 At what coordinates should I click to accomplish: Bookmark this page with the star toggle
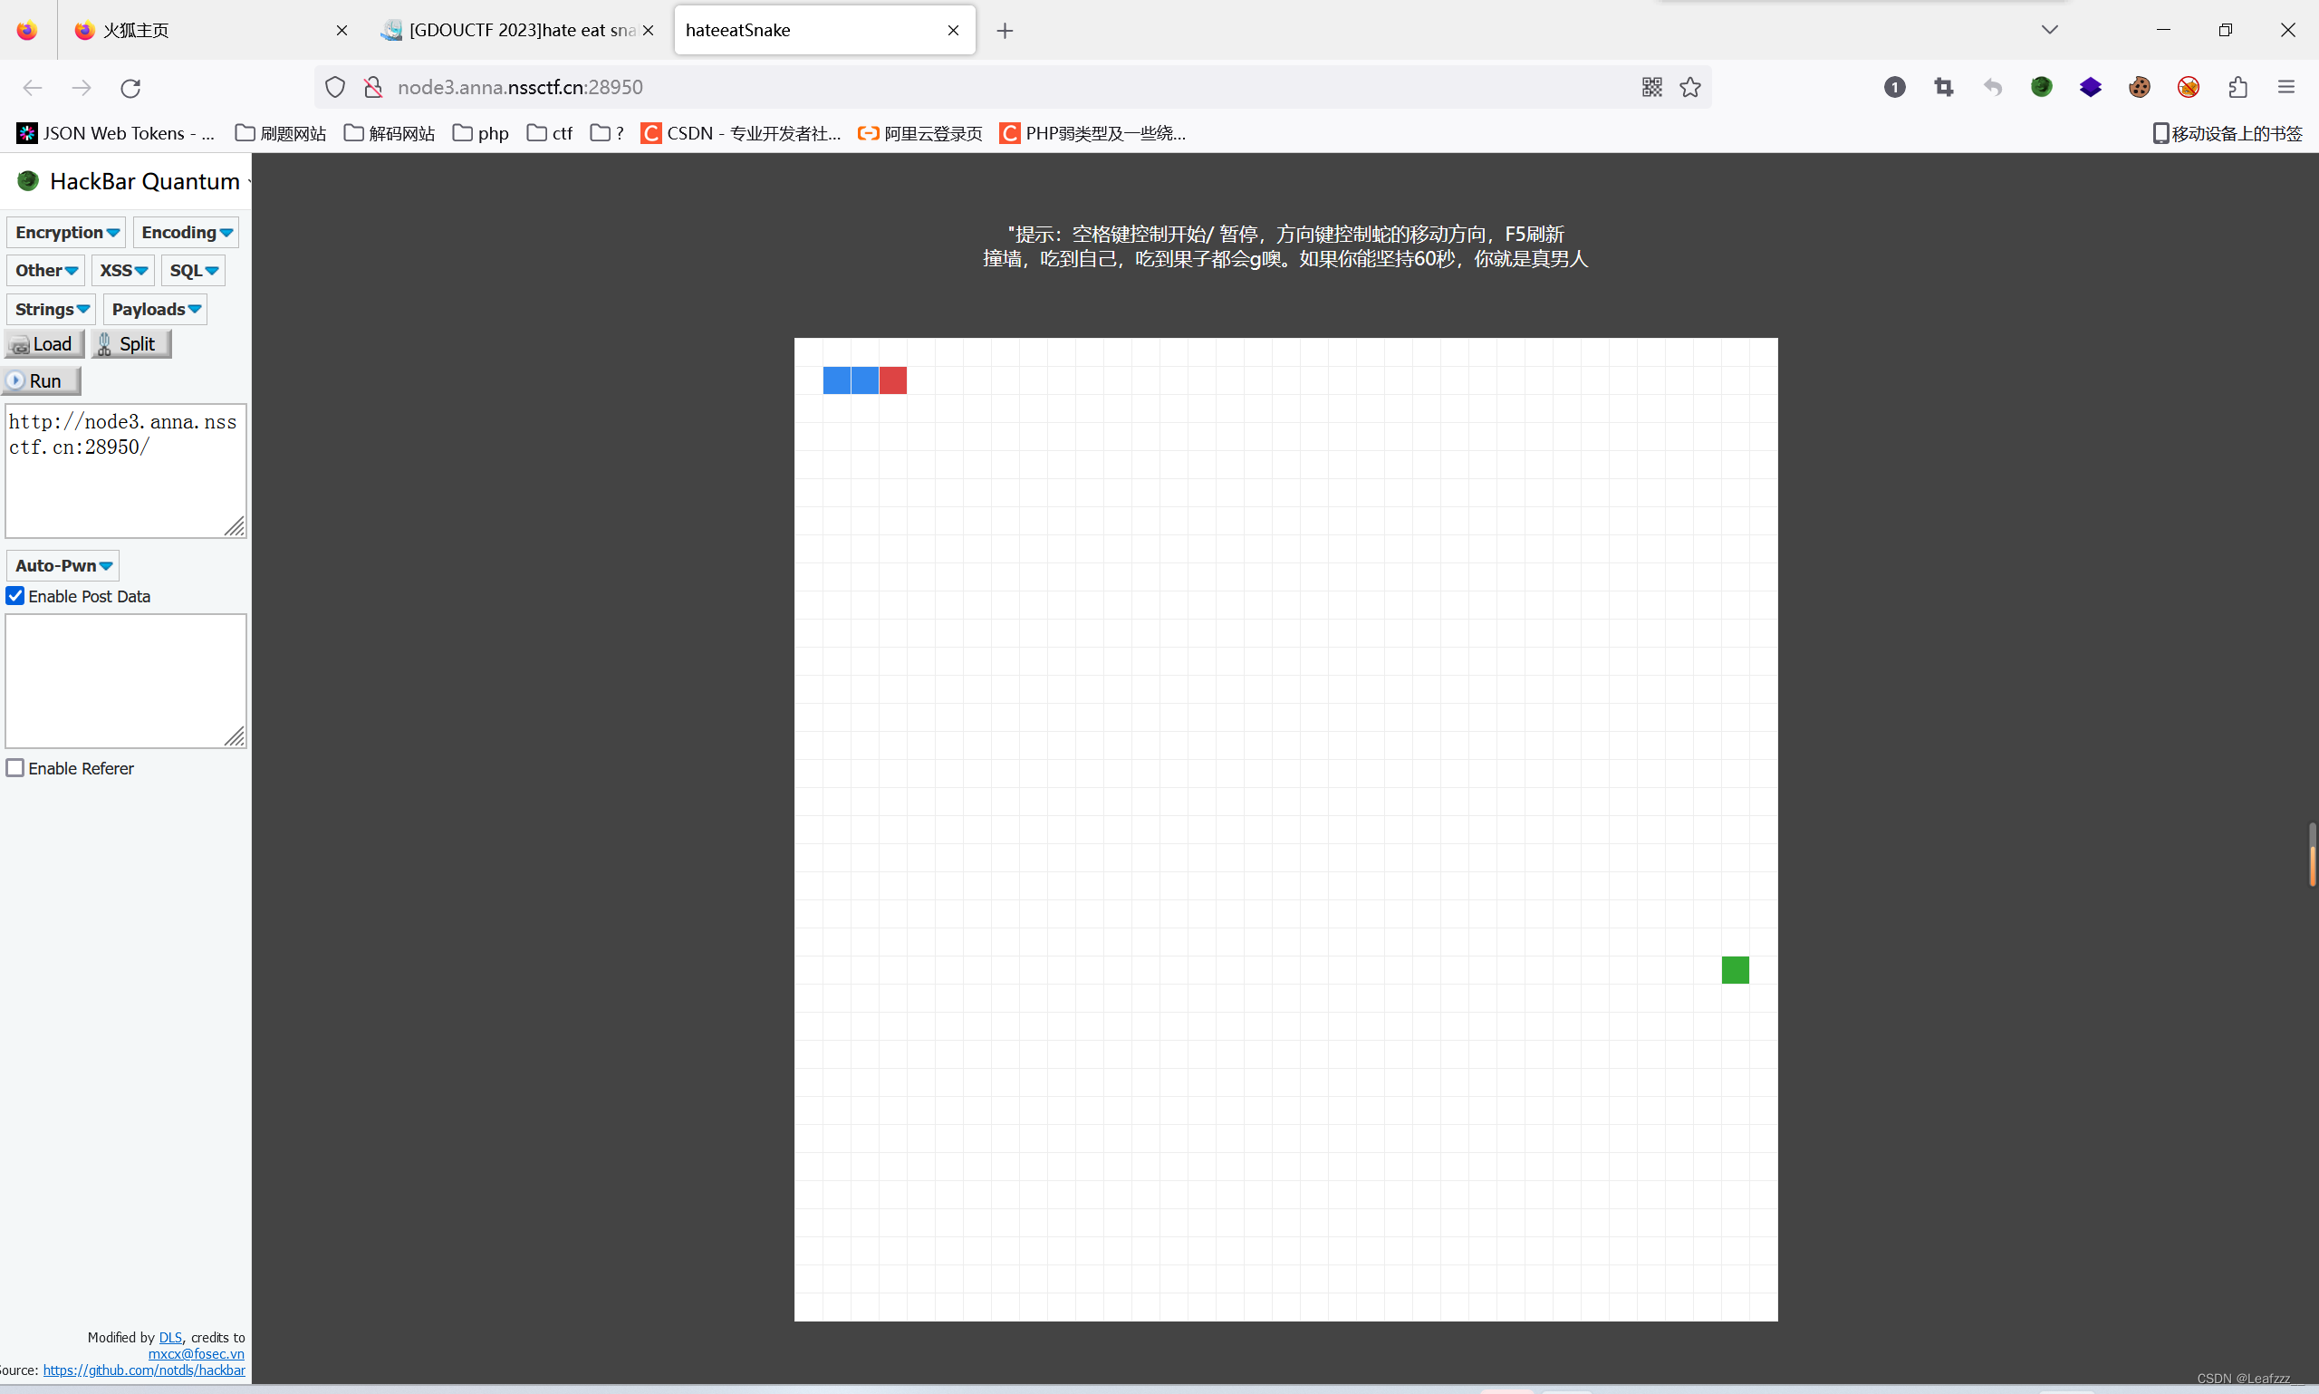pos(1689,87)
